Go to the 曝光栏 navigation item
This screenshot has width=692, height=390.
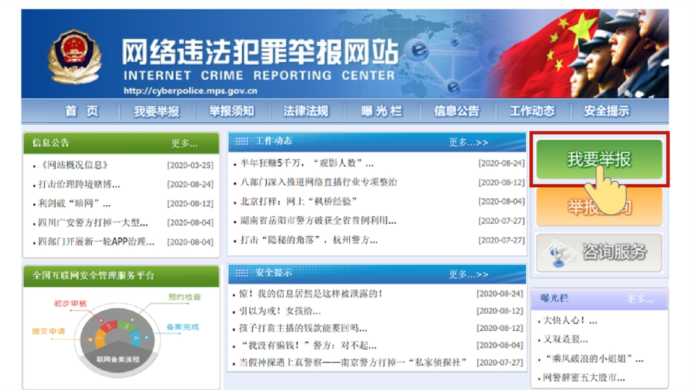pos(381,111)
